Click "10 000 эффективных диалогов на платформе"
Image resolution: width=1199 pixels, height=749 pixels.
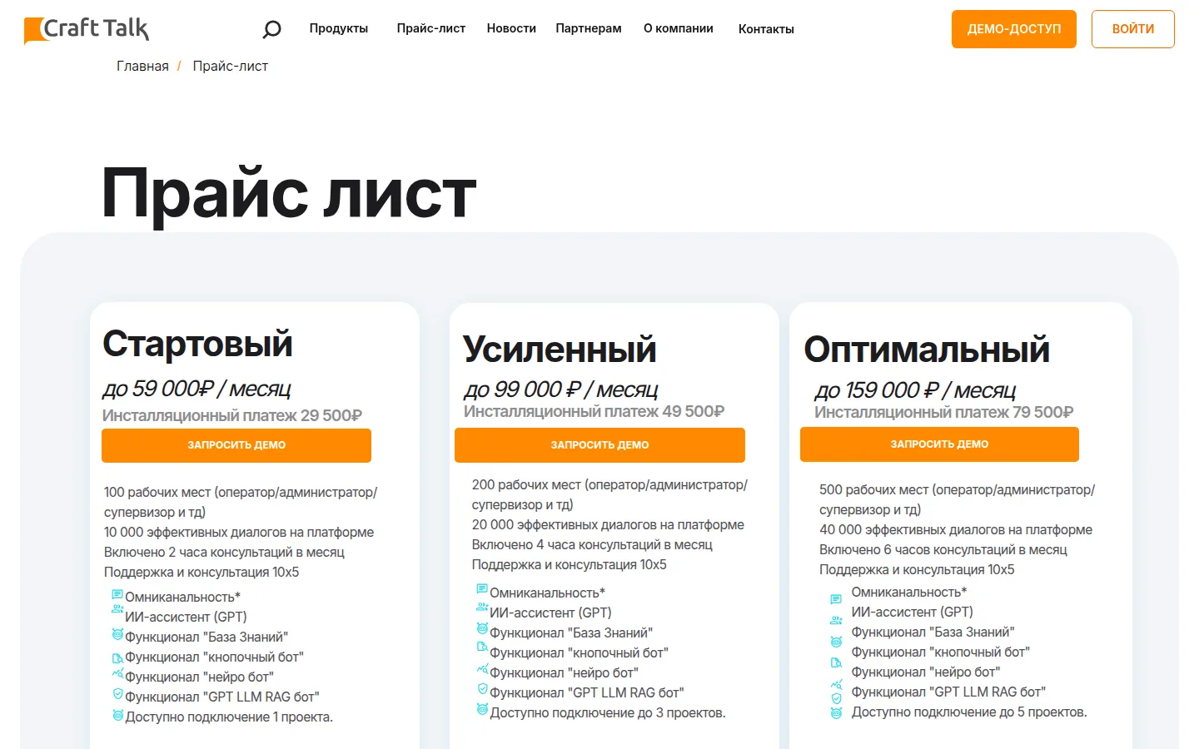[239, 532]
